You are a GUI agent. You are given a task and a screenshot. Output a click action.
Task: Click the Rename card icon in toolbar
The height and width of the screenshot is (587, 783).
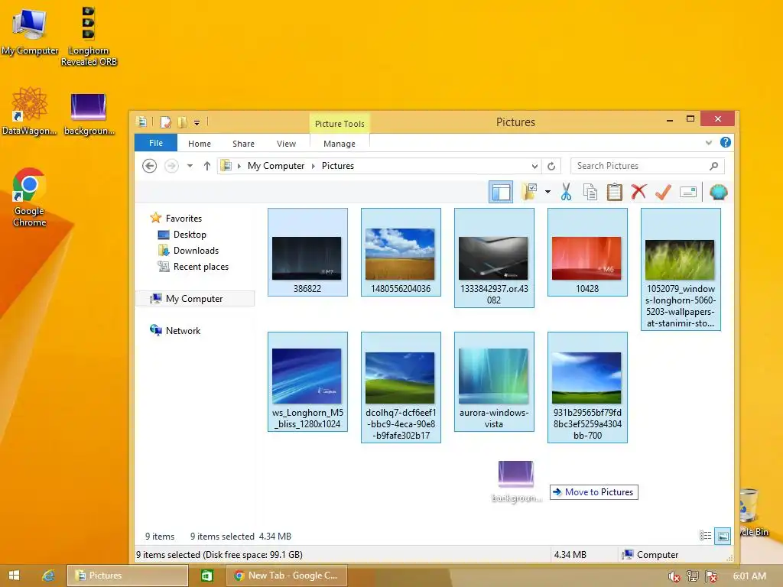[x=688, y=192]
